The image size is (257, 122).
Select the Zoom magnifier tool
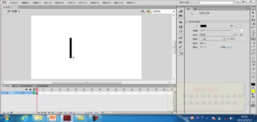pyautogui.click(x=253, y=77)
